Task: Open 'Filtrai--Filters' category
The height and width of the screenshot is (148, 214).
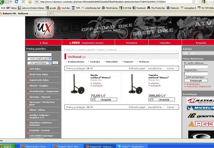Action: 37,110
